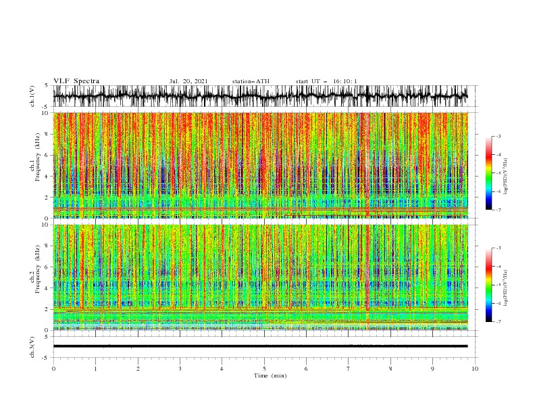Click the "6" kHz tick of ch.2 spectrogram
Viewport: 535px width, 414px height.
click(x=48, y=267)
